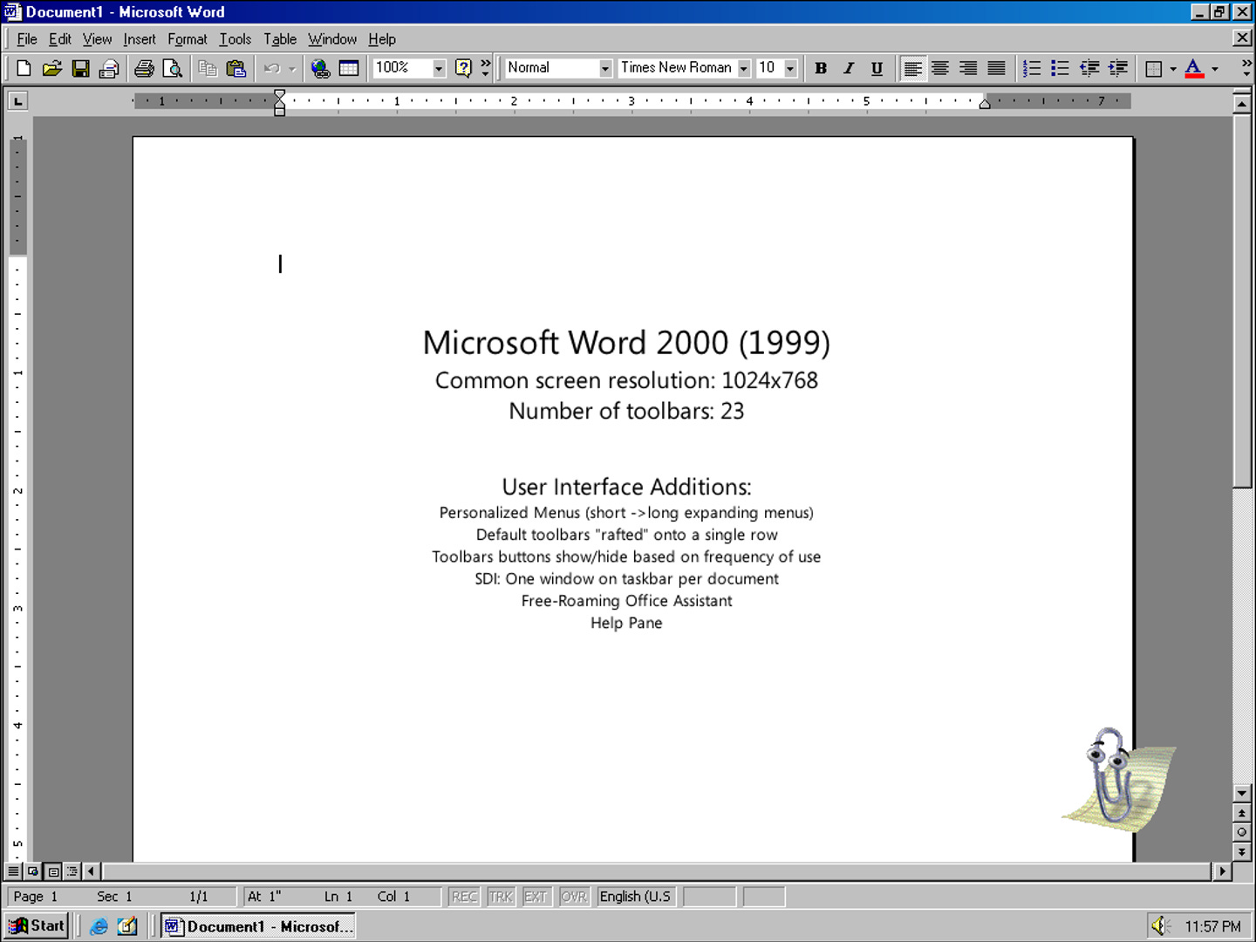
Task: Click the Paste clipboard icon
Action: (235, 68)
